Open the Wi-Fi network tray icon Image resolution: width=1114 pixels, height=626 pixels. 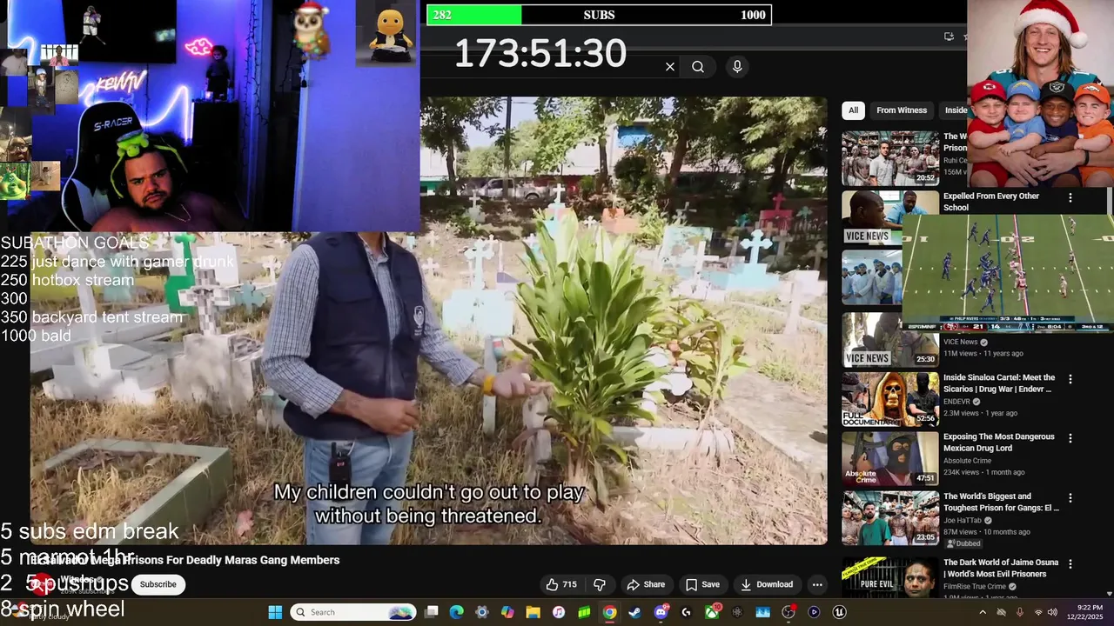(x=1037, y=612)
